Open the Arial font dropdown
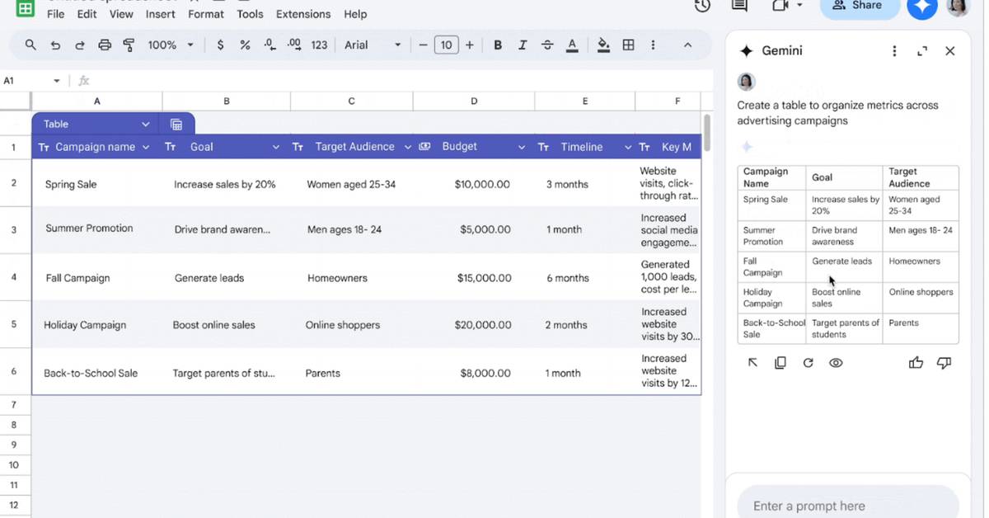 click(373, 45)
